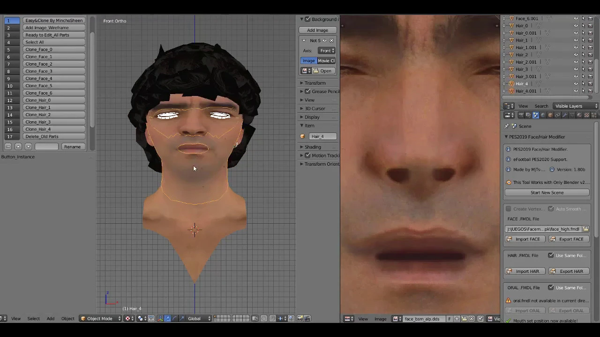Click the Export HAIR button
Image resolution: width=600 pixels, height=337 pixels.
point(569,271)
